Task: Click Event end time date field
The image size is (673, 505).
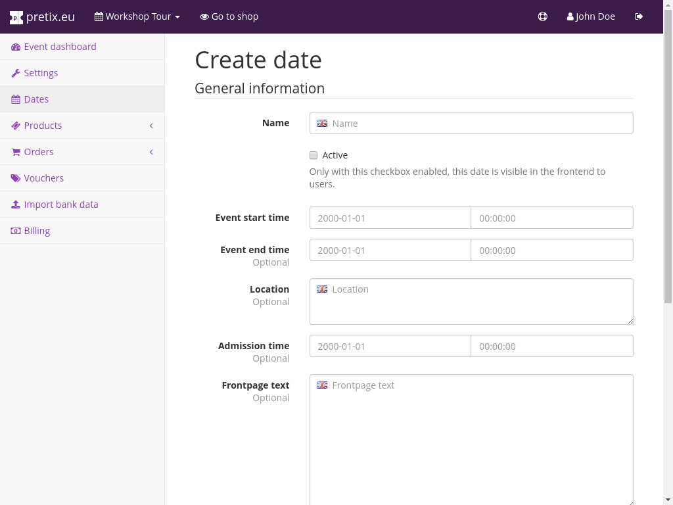Action: tap(390, 250)
